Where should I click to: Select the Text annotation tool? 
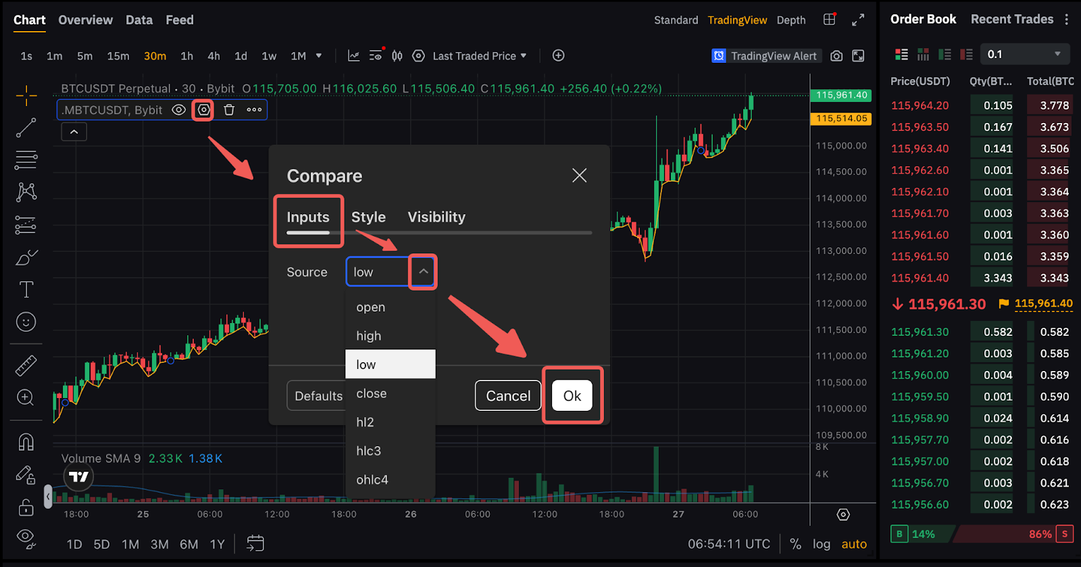(26, 290)
